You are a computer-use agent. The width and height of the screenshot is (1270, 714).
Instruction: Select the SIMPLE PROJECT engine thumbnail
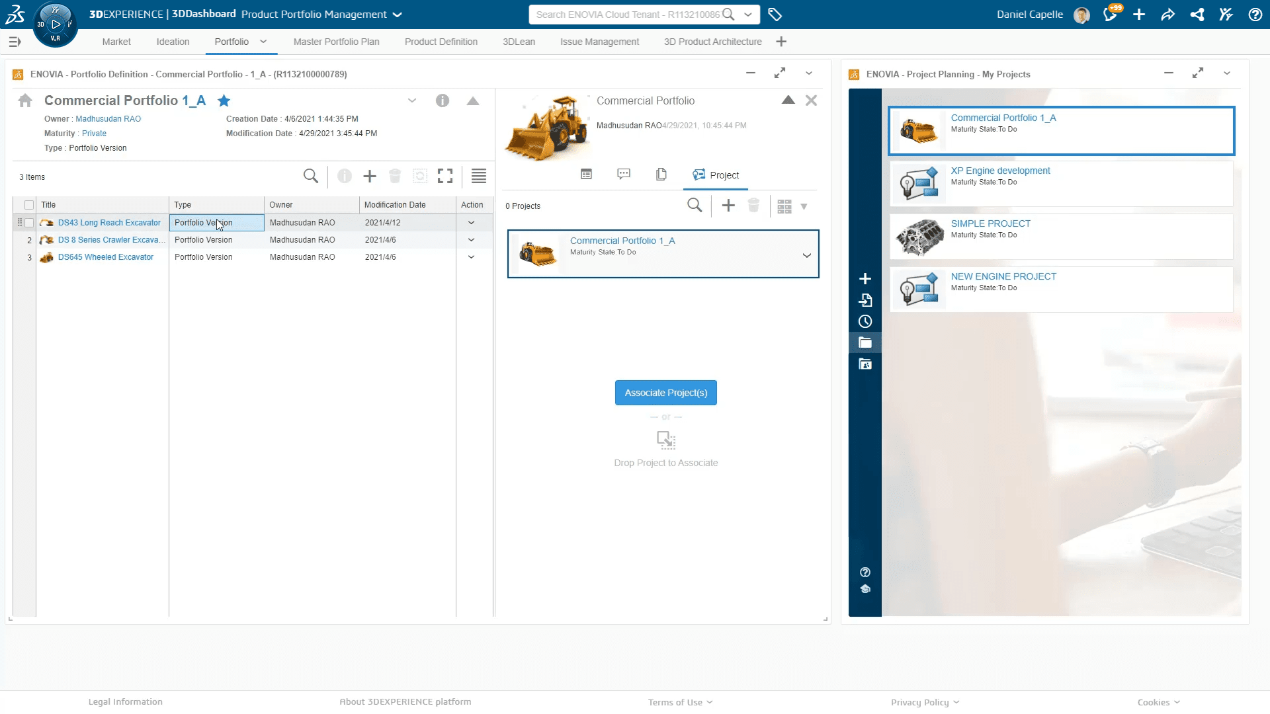coord(919,237)
